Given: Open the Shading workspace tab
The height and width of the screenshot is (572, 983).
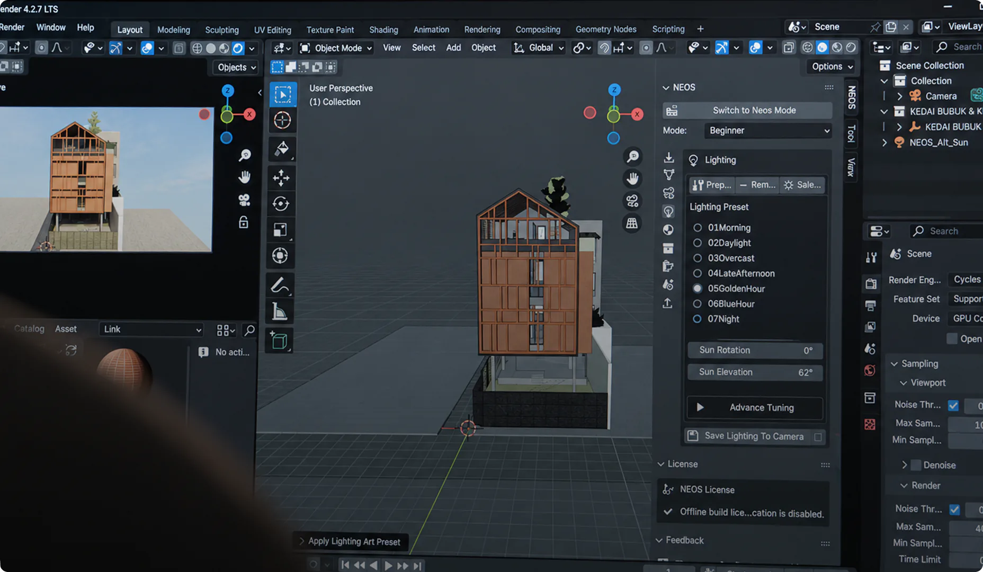Looking at the screenshot, I should (383, 30).
